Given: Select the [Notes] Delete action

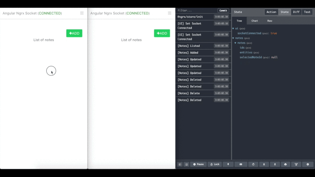Looking at the screenshot, I should [x=203, y=93].
